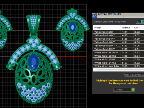
Task: Select the White Gold:10KW row
Action: [x=118, y=59]
